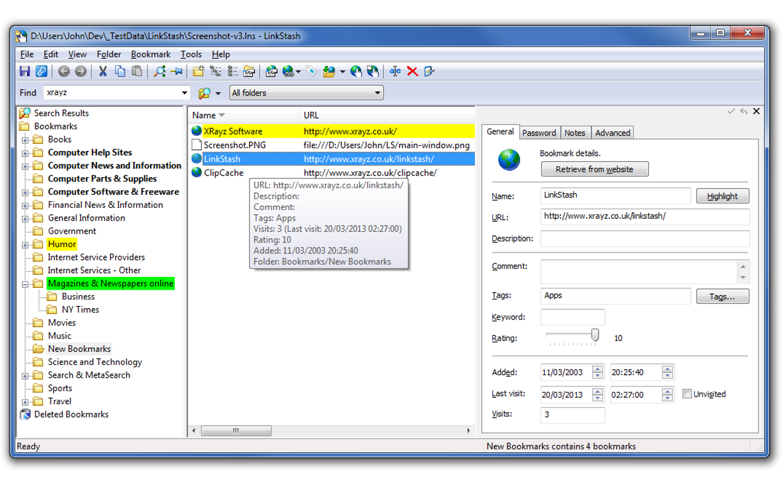Collapse the Magazines & Newspapers online folder
This screenshot has width=783, height=489.
tap(25, 284)
